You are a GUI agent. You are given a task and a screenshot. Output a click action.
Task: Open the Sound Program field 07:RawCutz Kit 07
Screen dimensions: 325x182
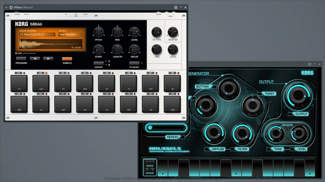[x=37, y=35]
